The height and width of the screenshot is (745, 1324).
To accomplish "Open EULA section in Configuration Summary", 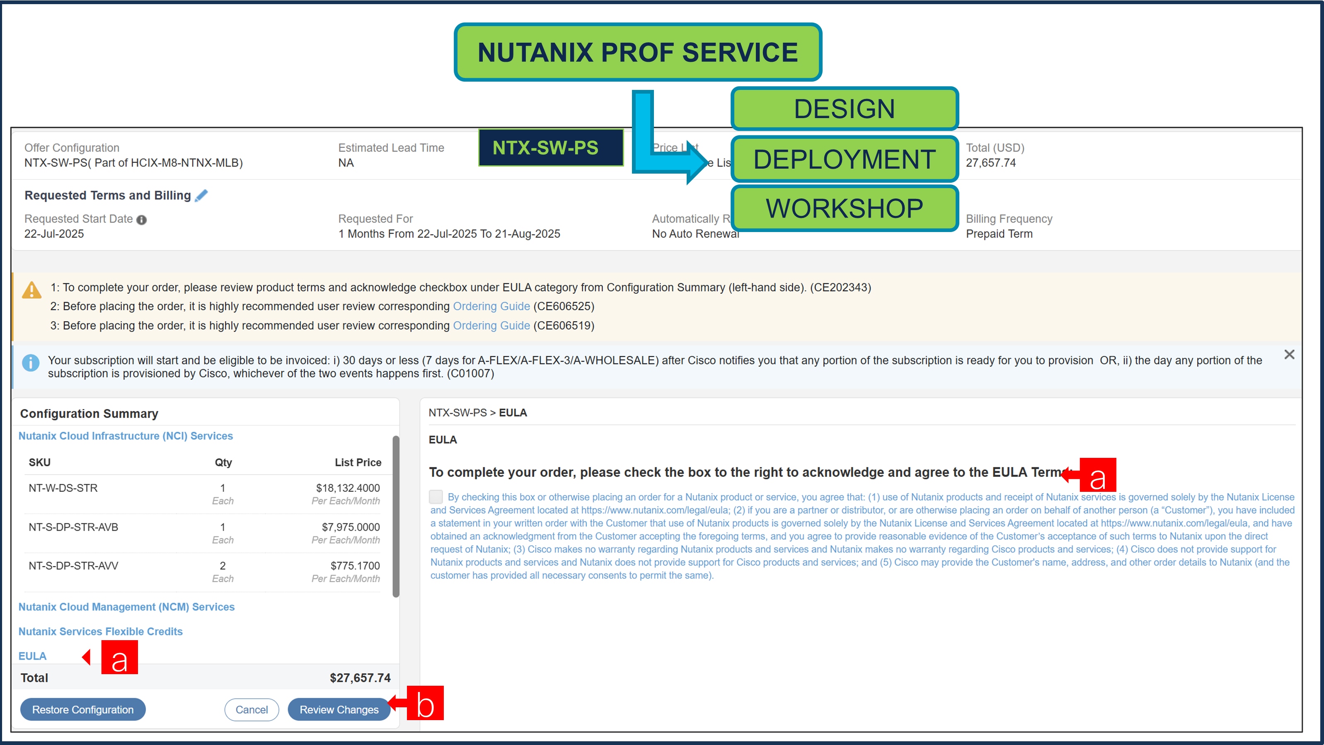I will pos(32,656).
